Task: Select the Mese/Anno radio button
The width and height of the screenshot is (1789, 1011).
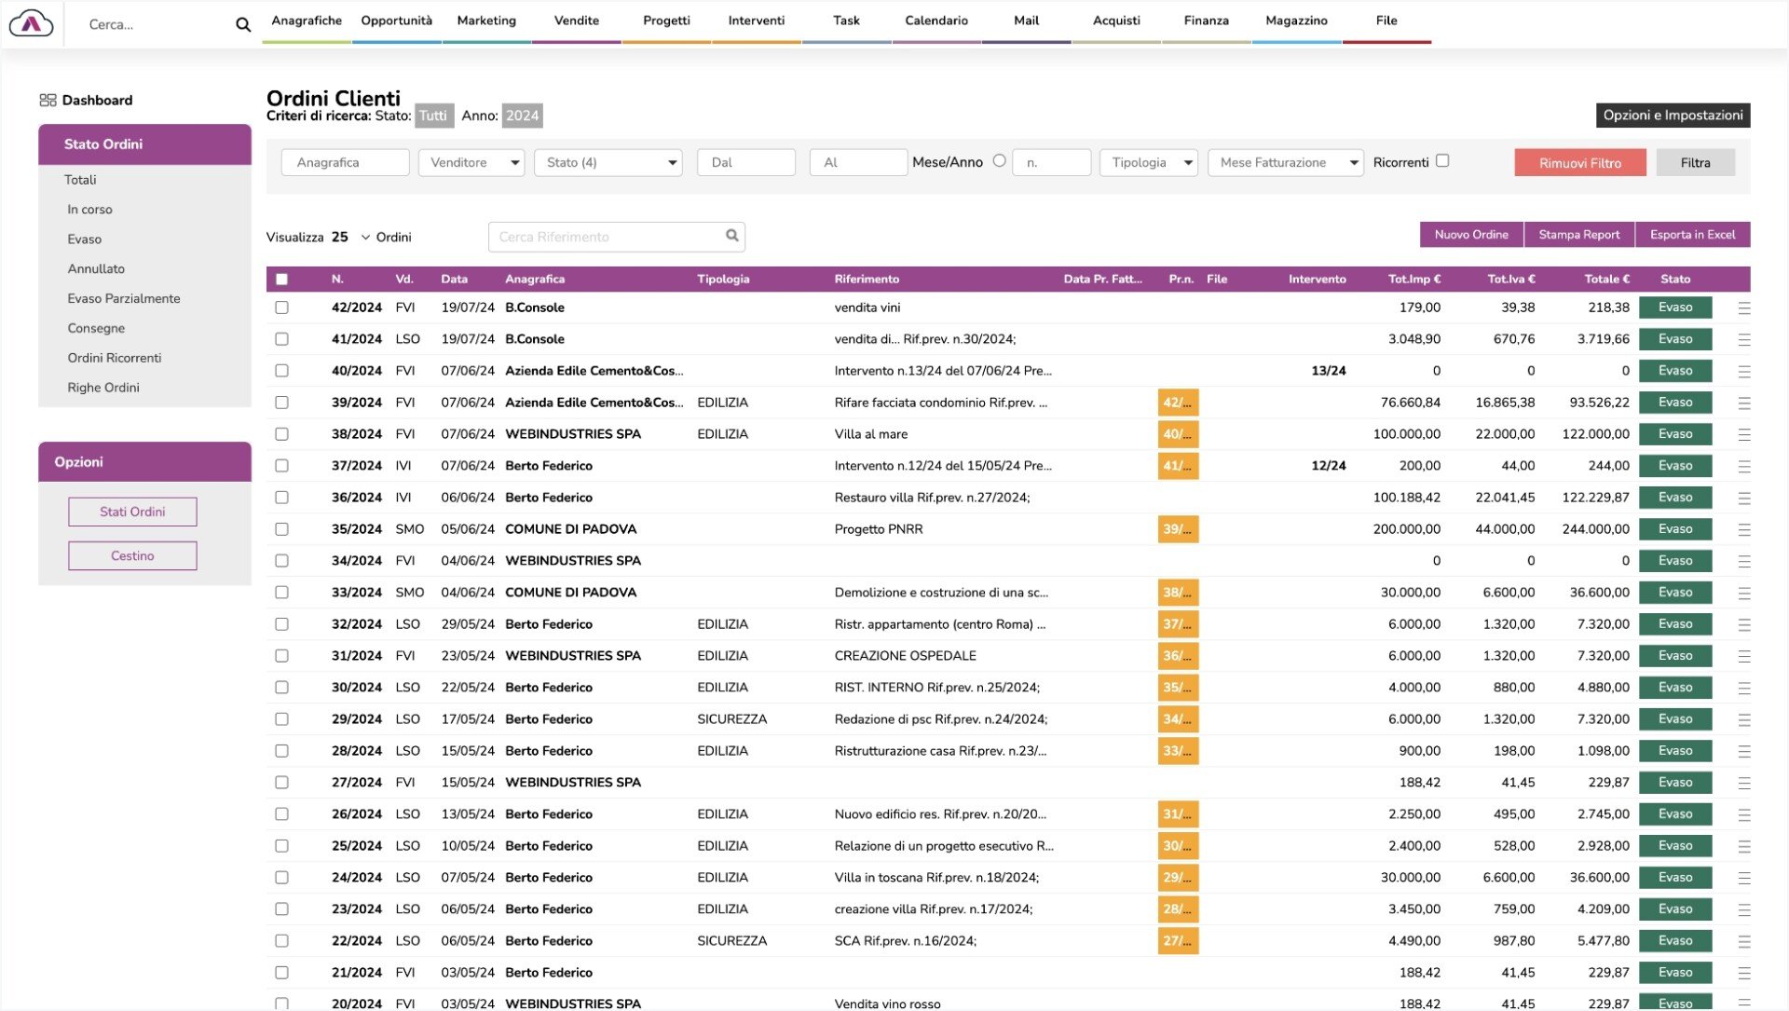Action: 999,161
